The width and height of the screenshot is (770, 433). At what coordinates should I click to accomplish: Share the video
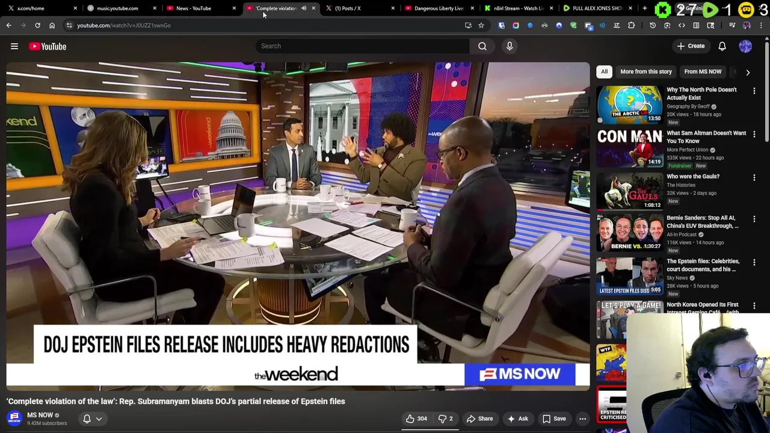pos(479,419)
